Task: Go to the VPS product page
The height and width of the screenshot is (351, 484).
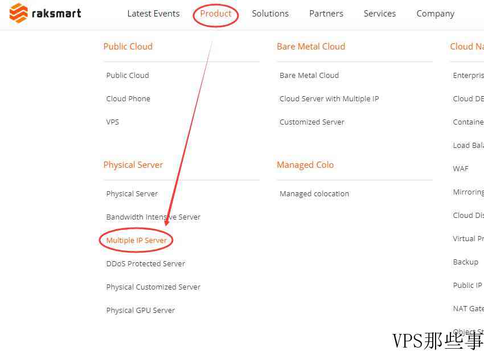Action: [x=112, y=122]
